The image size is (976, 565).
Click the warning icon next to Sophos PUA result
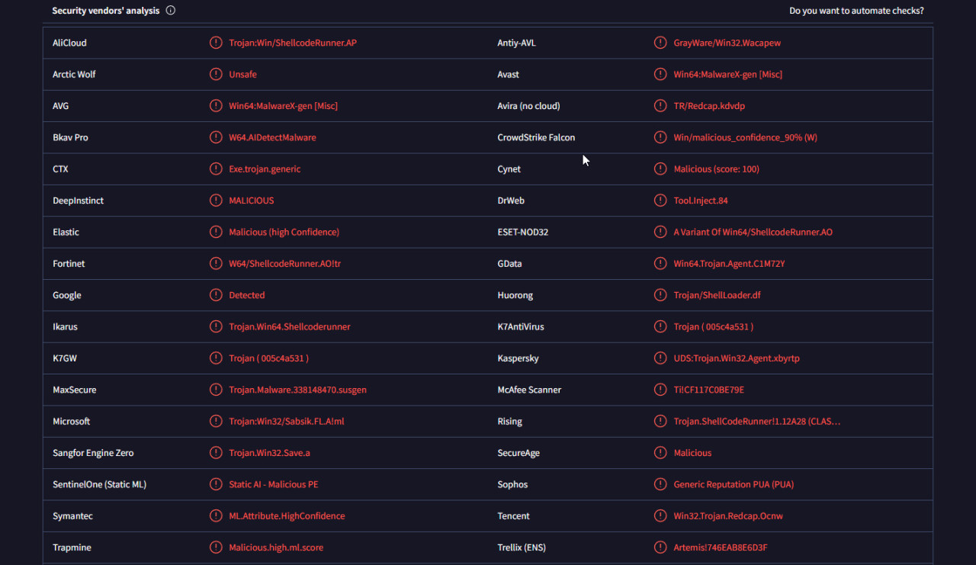pos(660,485)
